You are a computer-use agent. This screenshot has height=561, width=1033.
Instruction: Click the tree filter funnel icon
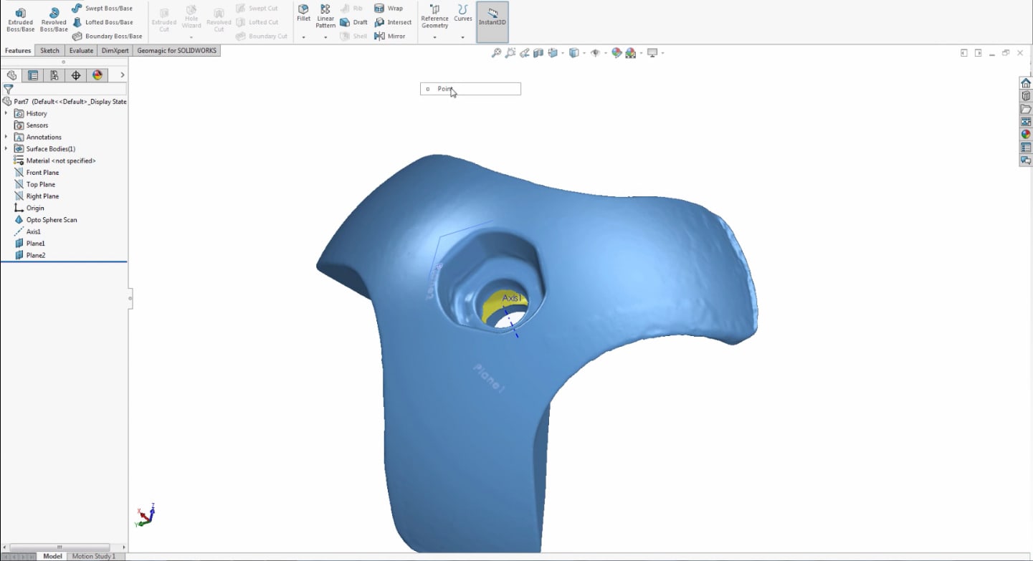click(x=9, y=90)
